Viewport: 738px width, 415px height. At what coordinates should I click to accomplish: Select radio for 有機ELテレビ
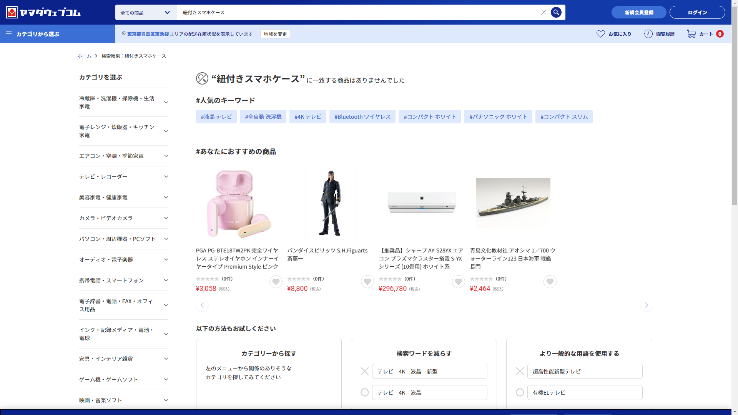520,392
